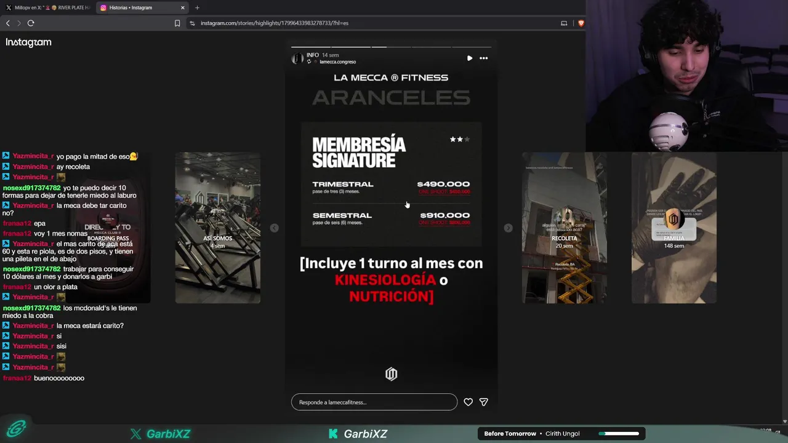Click the Responde a lameccafitness reply field

click(x=374, y=402)
